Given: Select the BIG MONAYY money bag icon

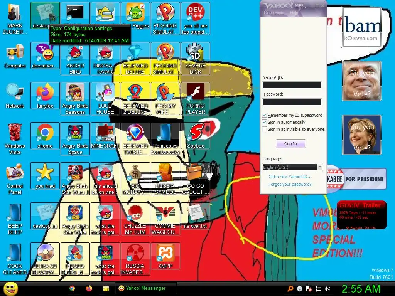Looking at the screenshot, I should coord(135,179).
